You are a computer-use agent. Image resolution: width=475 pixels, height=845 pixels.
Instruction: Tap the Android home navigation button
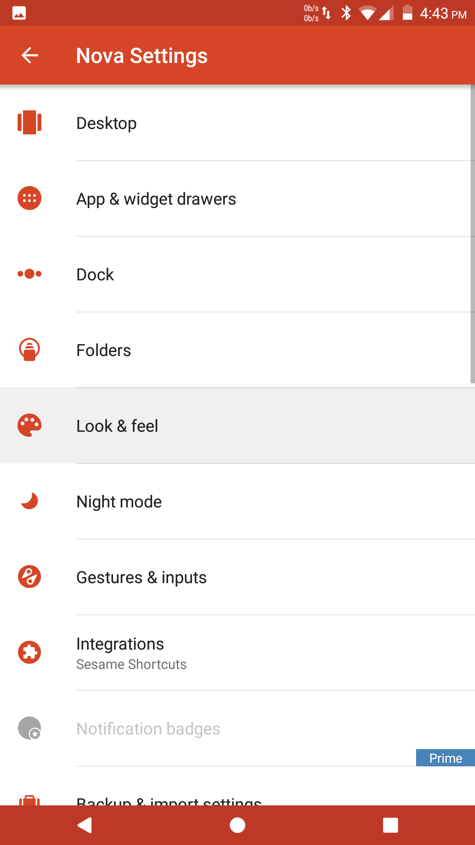[237, 825]
